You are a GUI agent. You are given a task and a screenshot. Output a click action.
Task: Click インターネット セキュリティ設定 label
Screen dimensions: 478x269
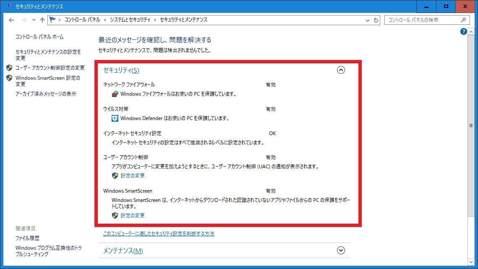click(x=132, y=133)
